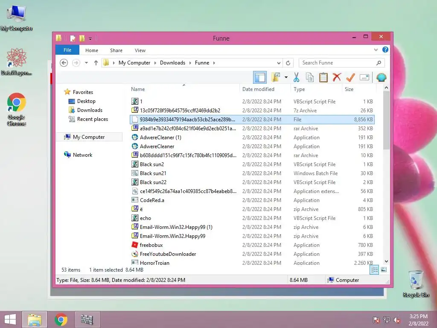This screenshot has width=437, height=328.
Task: Toggle the preview pane layout icon
Action: (260, 77)
